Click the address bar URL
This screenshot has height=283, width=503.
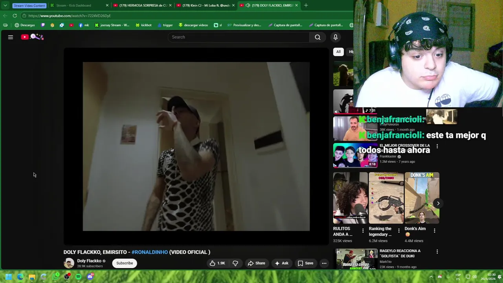tap(70, 16)
